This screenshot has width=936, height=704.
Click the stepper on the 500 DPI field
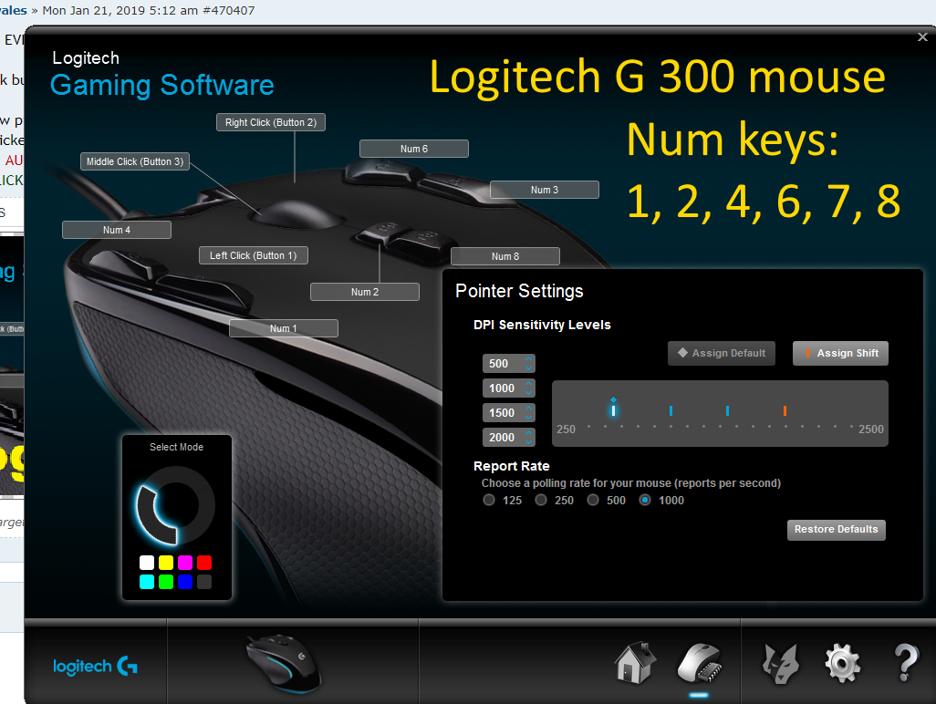[x=529, y=363]
